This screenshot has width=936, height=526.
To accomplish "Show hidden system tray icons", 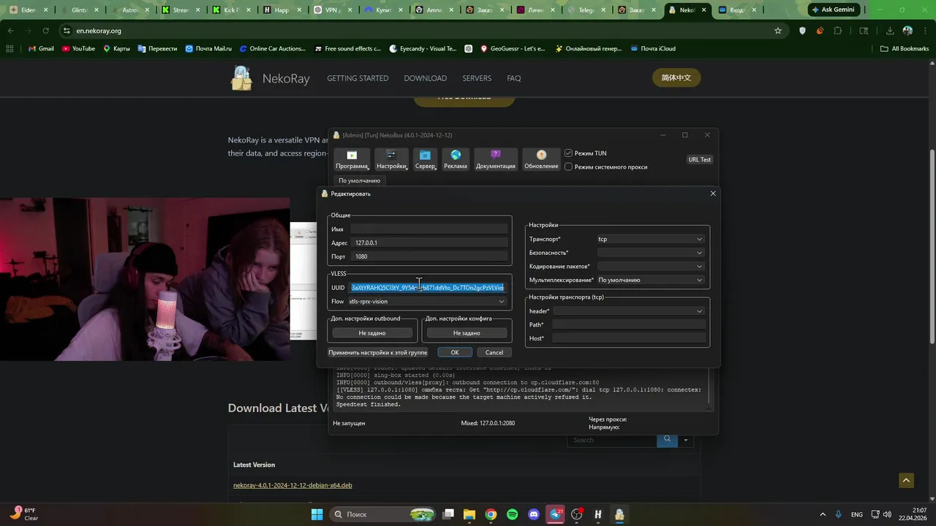I will [823, 514].
